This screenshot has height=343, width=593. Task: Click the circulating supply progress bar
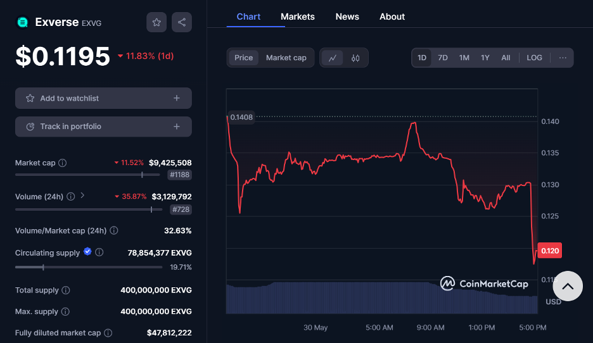tap(89, 267)
